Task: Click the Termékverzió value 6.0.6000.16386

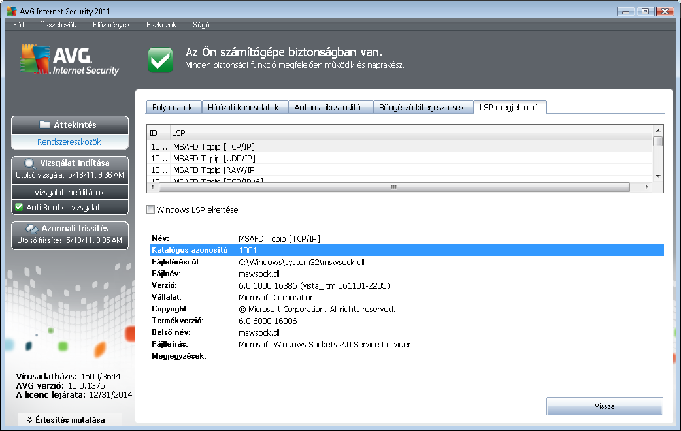Action: click(x=267, y=321)
